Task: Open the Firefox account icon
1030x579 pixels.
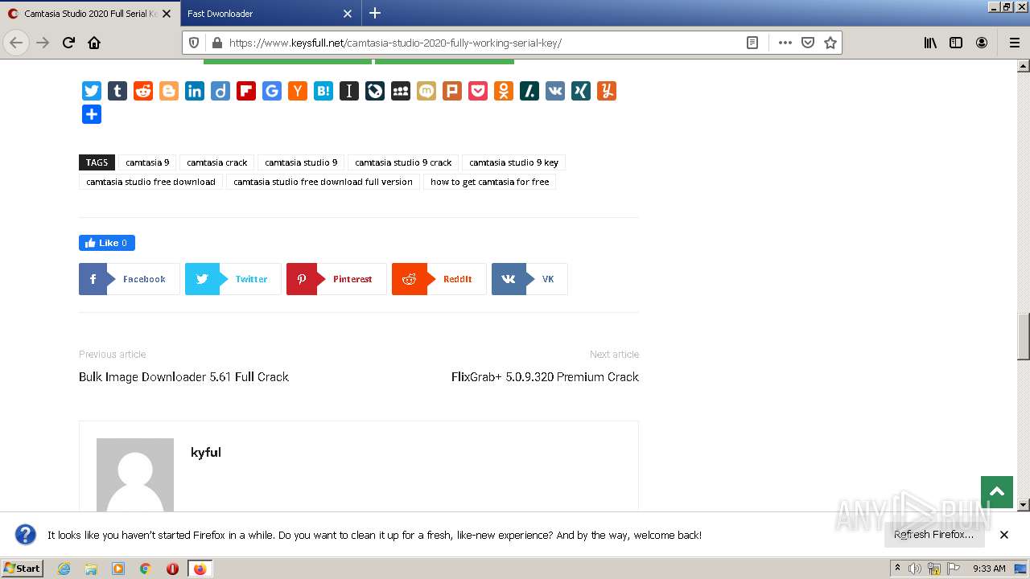Action: point(982,43)
